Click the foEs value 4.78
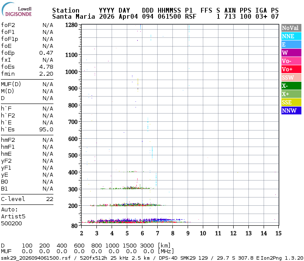The width and height of the screenshot is (304, 261). point(46,67)
